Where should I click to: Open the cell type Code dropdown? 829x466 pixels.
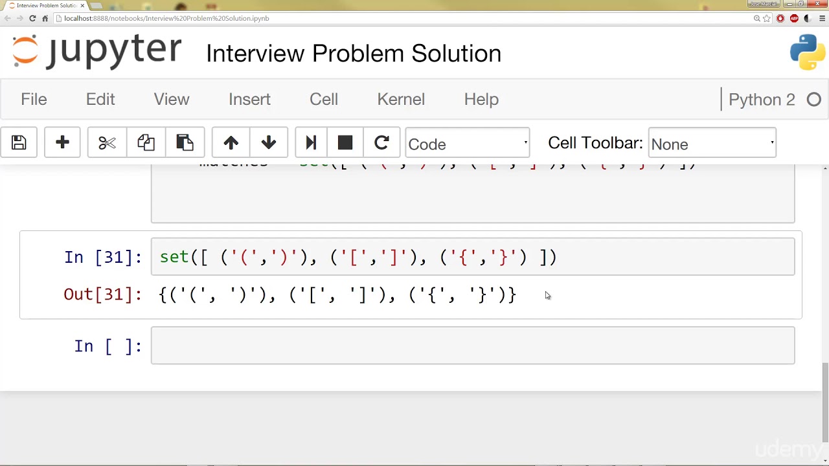pyautogui.click(x=468, y=144)
